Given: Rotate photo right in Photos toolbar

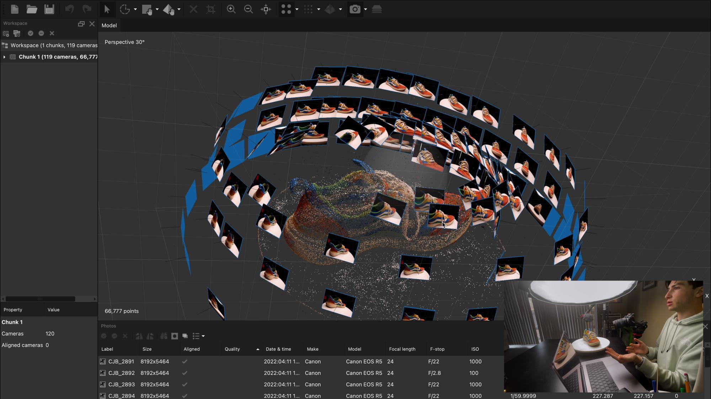Looking at the screenshot, I should tap(150, 336).
